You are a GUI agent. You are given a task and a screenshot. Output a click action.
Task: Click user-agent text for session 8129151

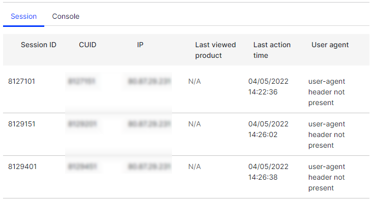(x=327, y=135)
